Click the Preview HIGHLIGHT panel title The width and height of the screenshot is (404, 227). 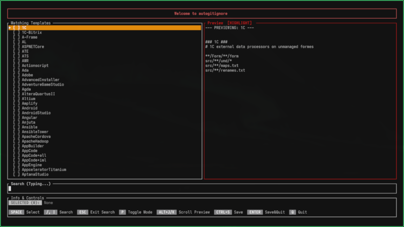tap(230, 23)
